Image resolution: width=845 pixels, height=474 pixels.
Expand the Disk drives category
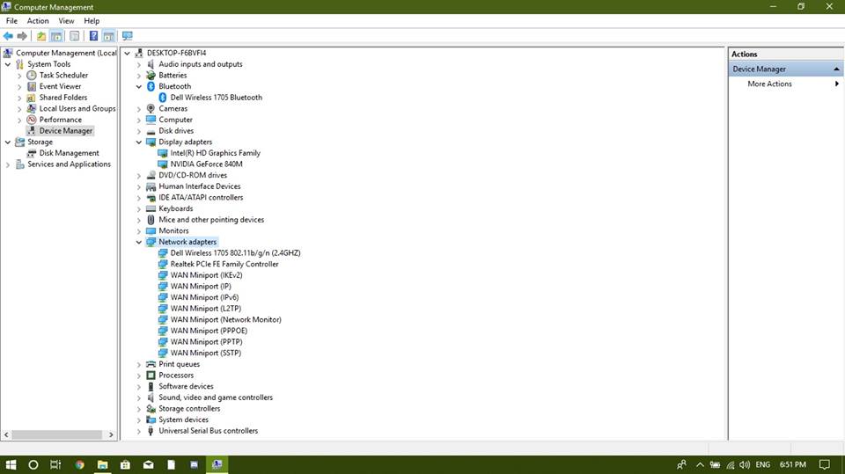[x=139, y=131]
